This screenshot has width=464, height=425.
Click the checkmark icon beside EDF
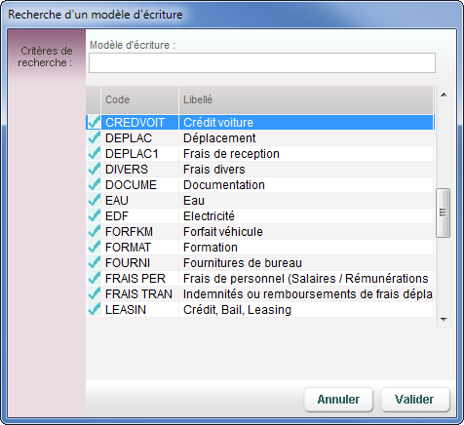click(94, 215)
